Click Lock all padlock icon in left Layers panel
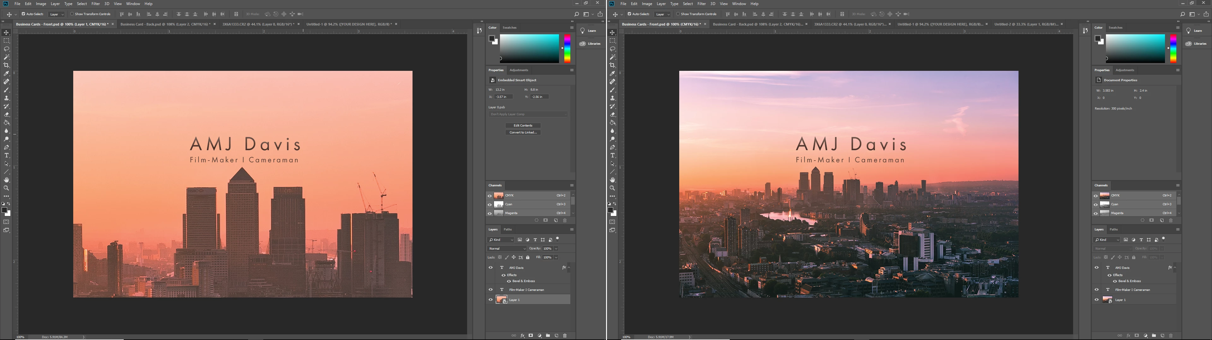Screen dimensions: 1212x340 coord(528,257)
